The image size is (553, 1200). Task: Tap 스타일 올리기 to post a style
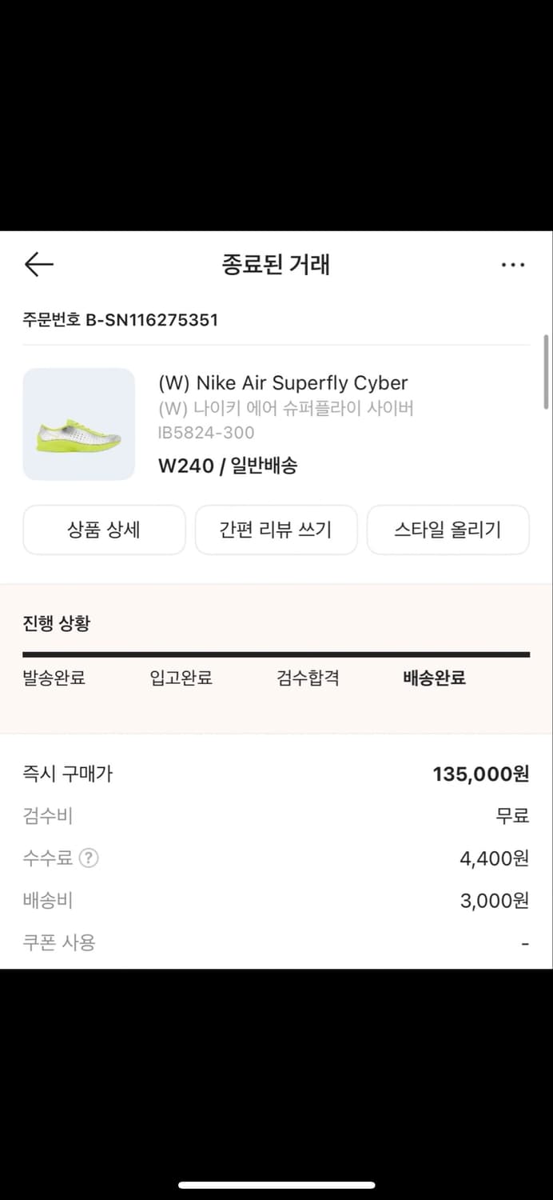click(448, 530)
